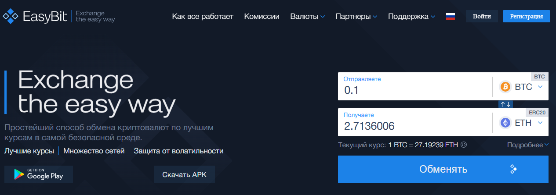Click the orange Bitcoin coin icon
556x195 pixels.
505,87
